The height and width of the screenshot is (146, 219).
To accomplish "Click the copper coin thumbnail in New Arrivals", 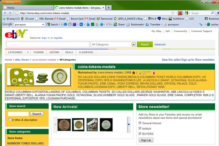I will [x=64, y=125].
